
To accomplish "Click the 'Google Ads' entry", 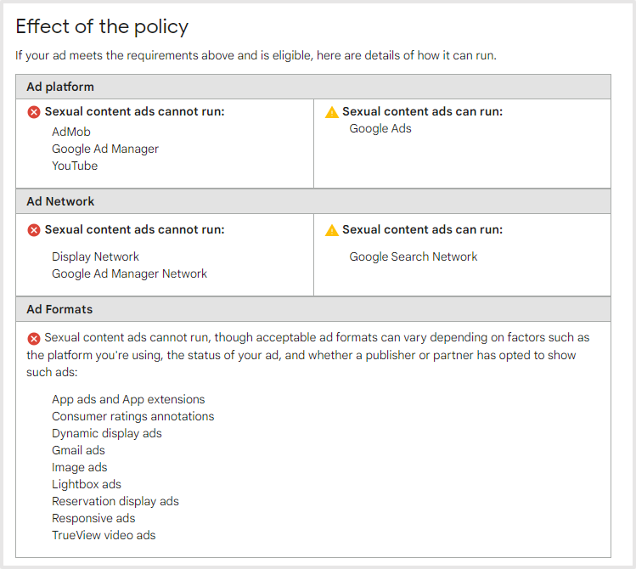I will coord(380,128).
